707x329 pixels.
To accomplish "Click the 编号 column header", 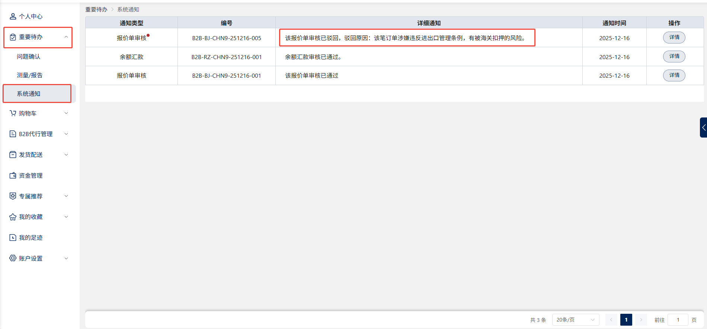I will (227, 23).
